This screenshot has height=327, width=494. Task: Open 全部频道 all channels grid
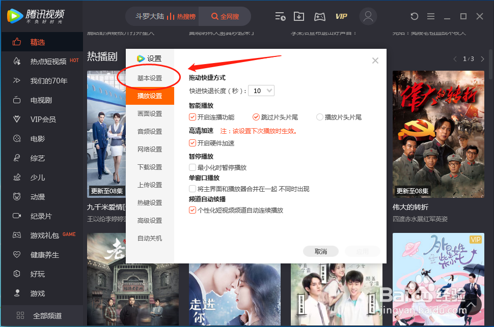(x=42, y=315)
